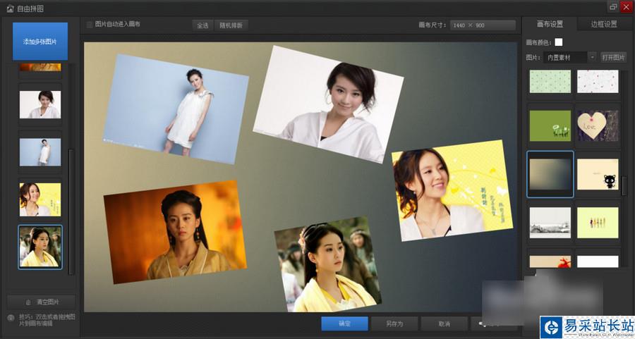Screen dimensions: 635x339
Task: Click the tip info icon beside 技巧
Action: click(x=11, y=318)
